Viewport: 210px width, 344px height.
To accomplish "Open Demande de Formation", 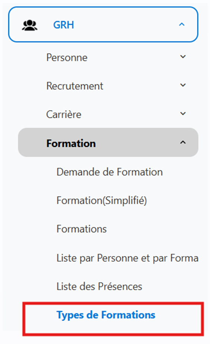I will point(109,172).
